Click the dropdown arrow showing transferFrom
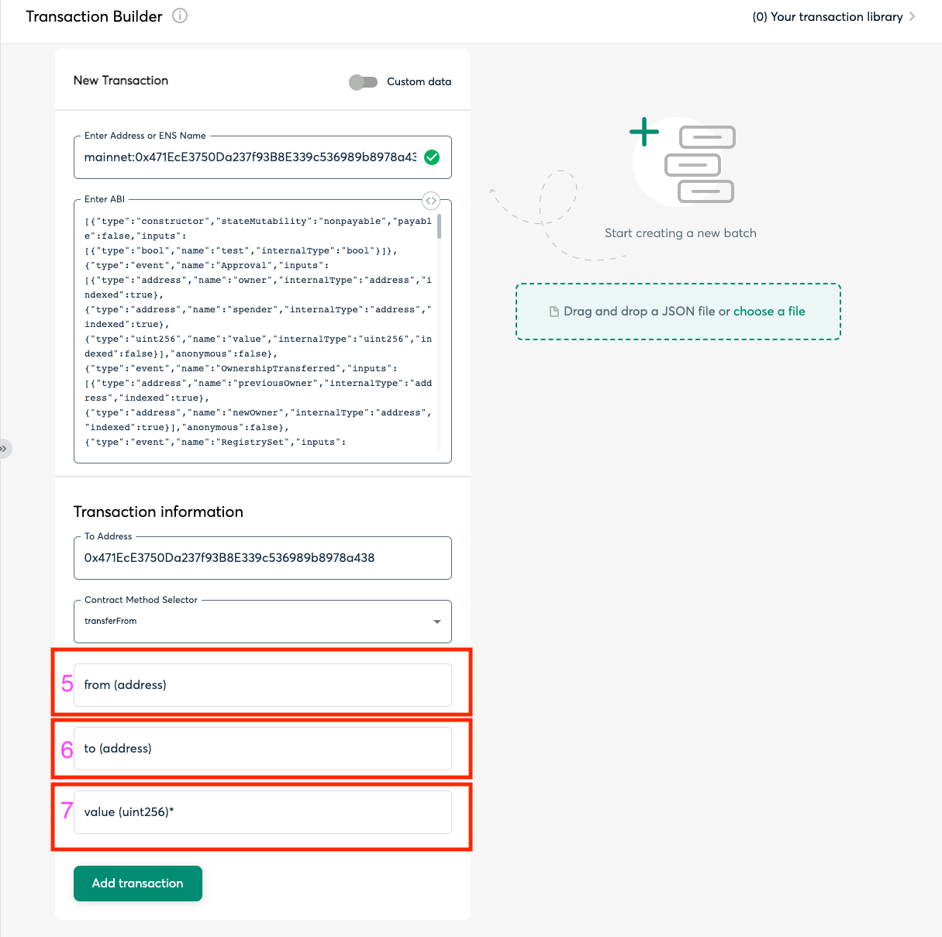 point(436,621)
